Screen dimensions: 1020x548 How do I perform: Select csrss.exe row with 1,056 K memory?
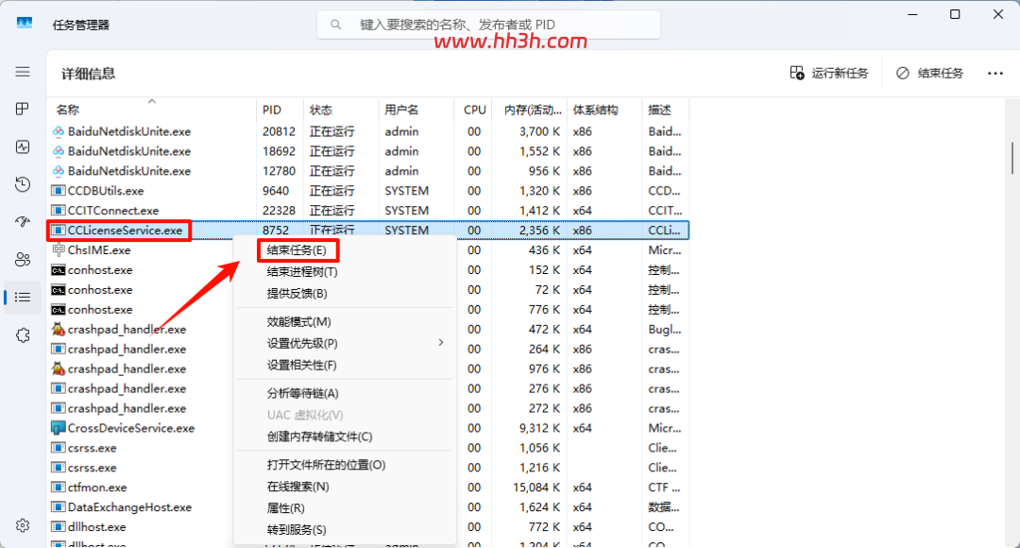coord(368,448)
